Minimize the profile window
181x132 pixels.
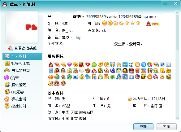pyautogui.click(x=165, y=4)
